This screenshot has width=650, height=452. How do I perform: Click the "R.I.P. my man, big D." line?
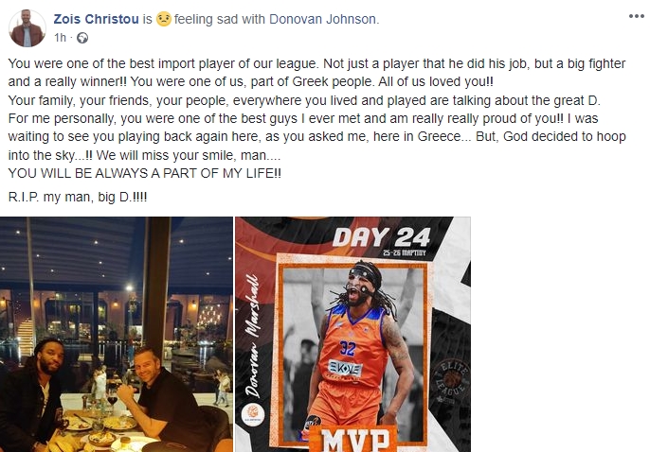point(78,197)
